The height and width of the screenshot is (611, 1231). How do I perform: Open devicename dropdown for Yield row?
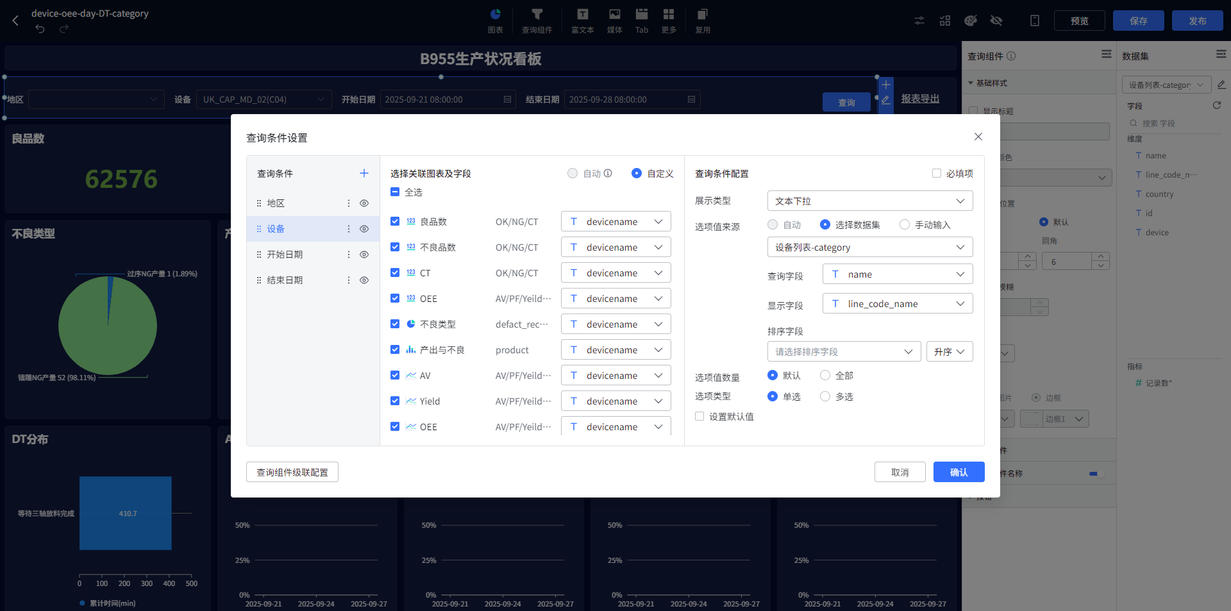616,401
